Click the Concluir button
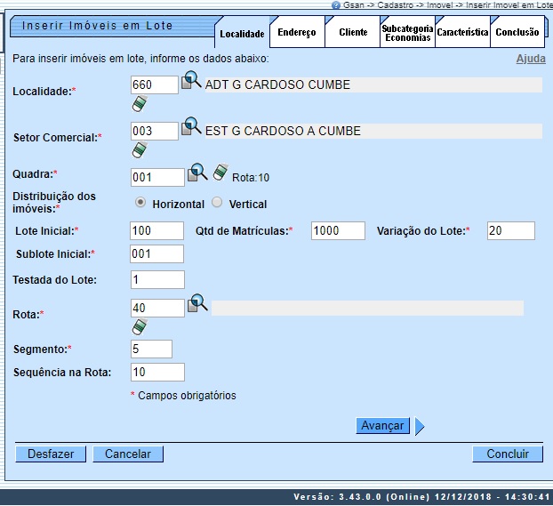The image size is (553, 506). coord(507,454)
